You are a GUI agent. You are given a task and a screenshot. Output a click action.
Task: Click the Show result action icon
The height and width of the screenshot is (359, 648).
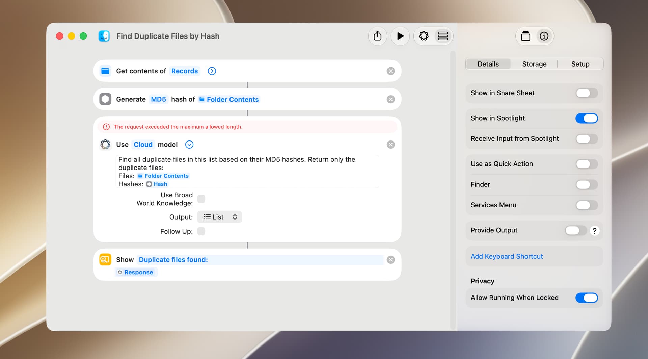click(x=105, y=259)
